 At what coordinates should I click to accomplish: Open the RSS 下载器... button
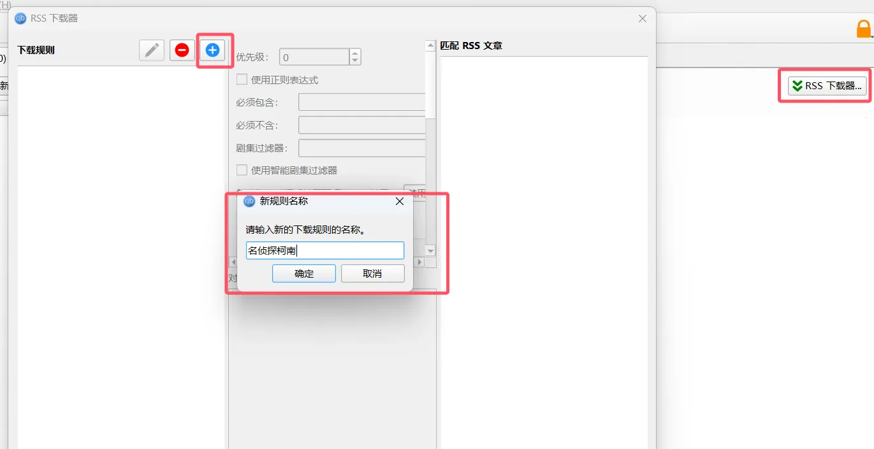(827, 85)
